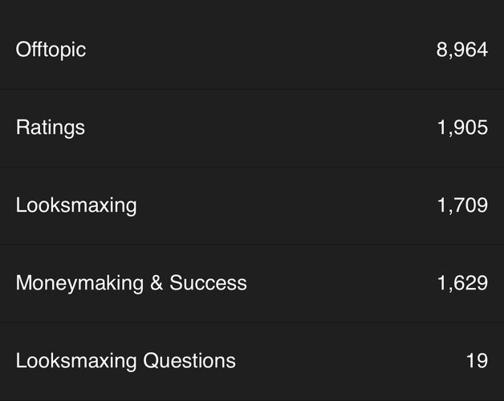The height and width of the screenshot is (401, 504).
Task: Click the 1,629 count for Moneymaking & Success
Action: point(462,283)
